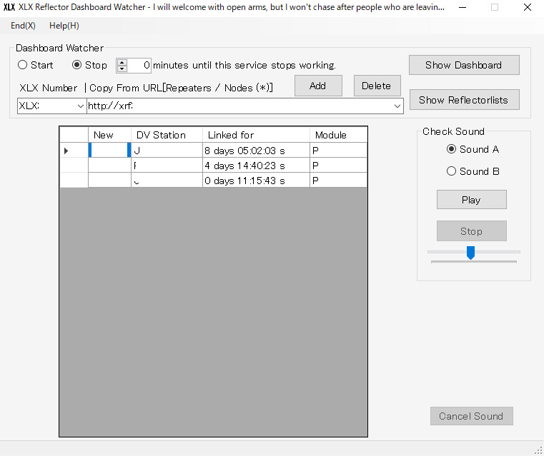The height and width of the screenshot is (456, 544).
Task: Click the Add button
Action: (x=318, y=86)
